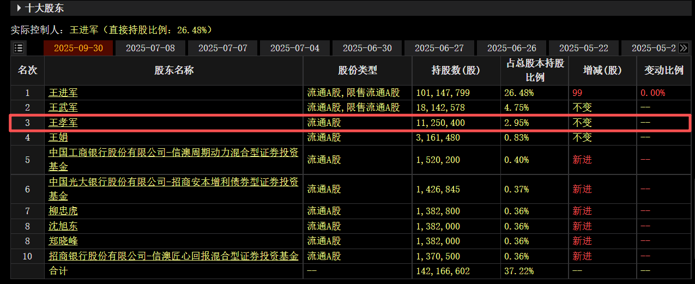Switch to the 2025-05-22 date tab

click(x=584, y=48)
